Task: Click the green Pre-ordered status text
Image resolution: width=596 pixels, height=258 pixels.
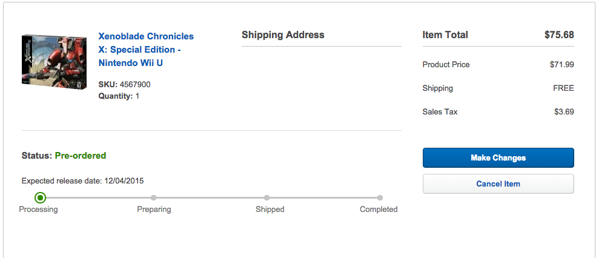Action: [x=81, y=156]
